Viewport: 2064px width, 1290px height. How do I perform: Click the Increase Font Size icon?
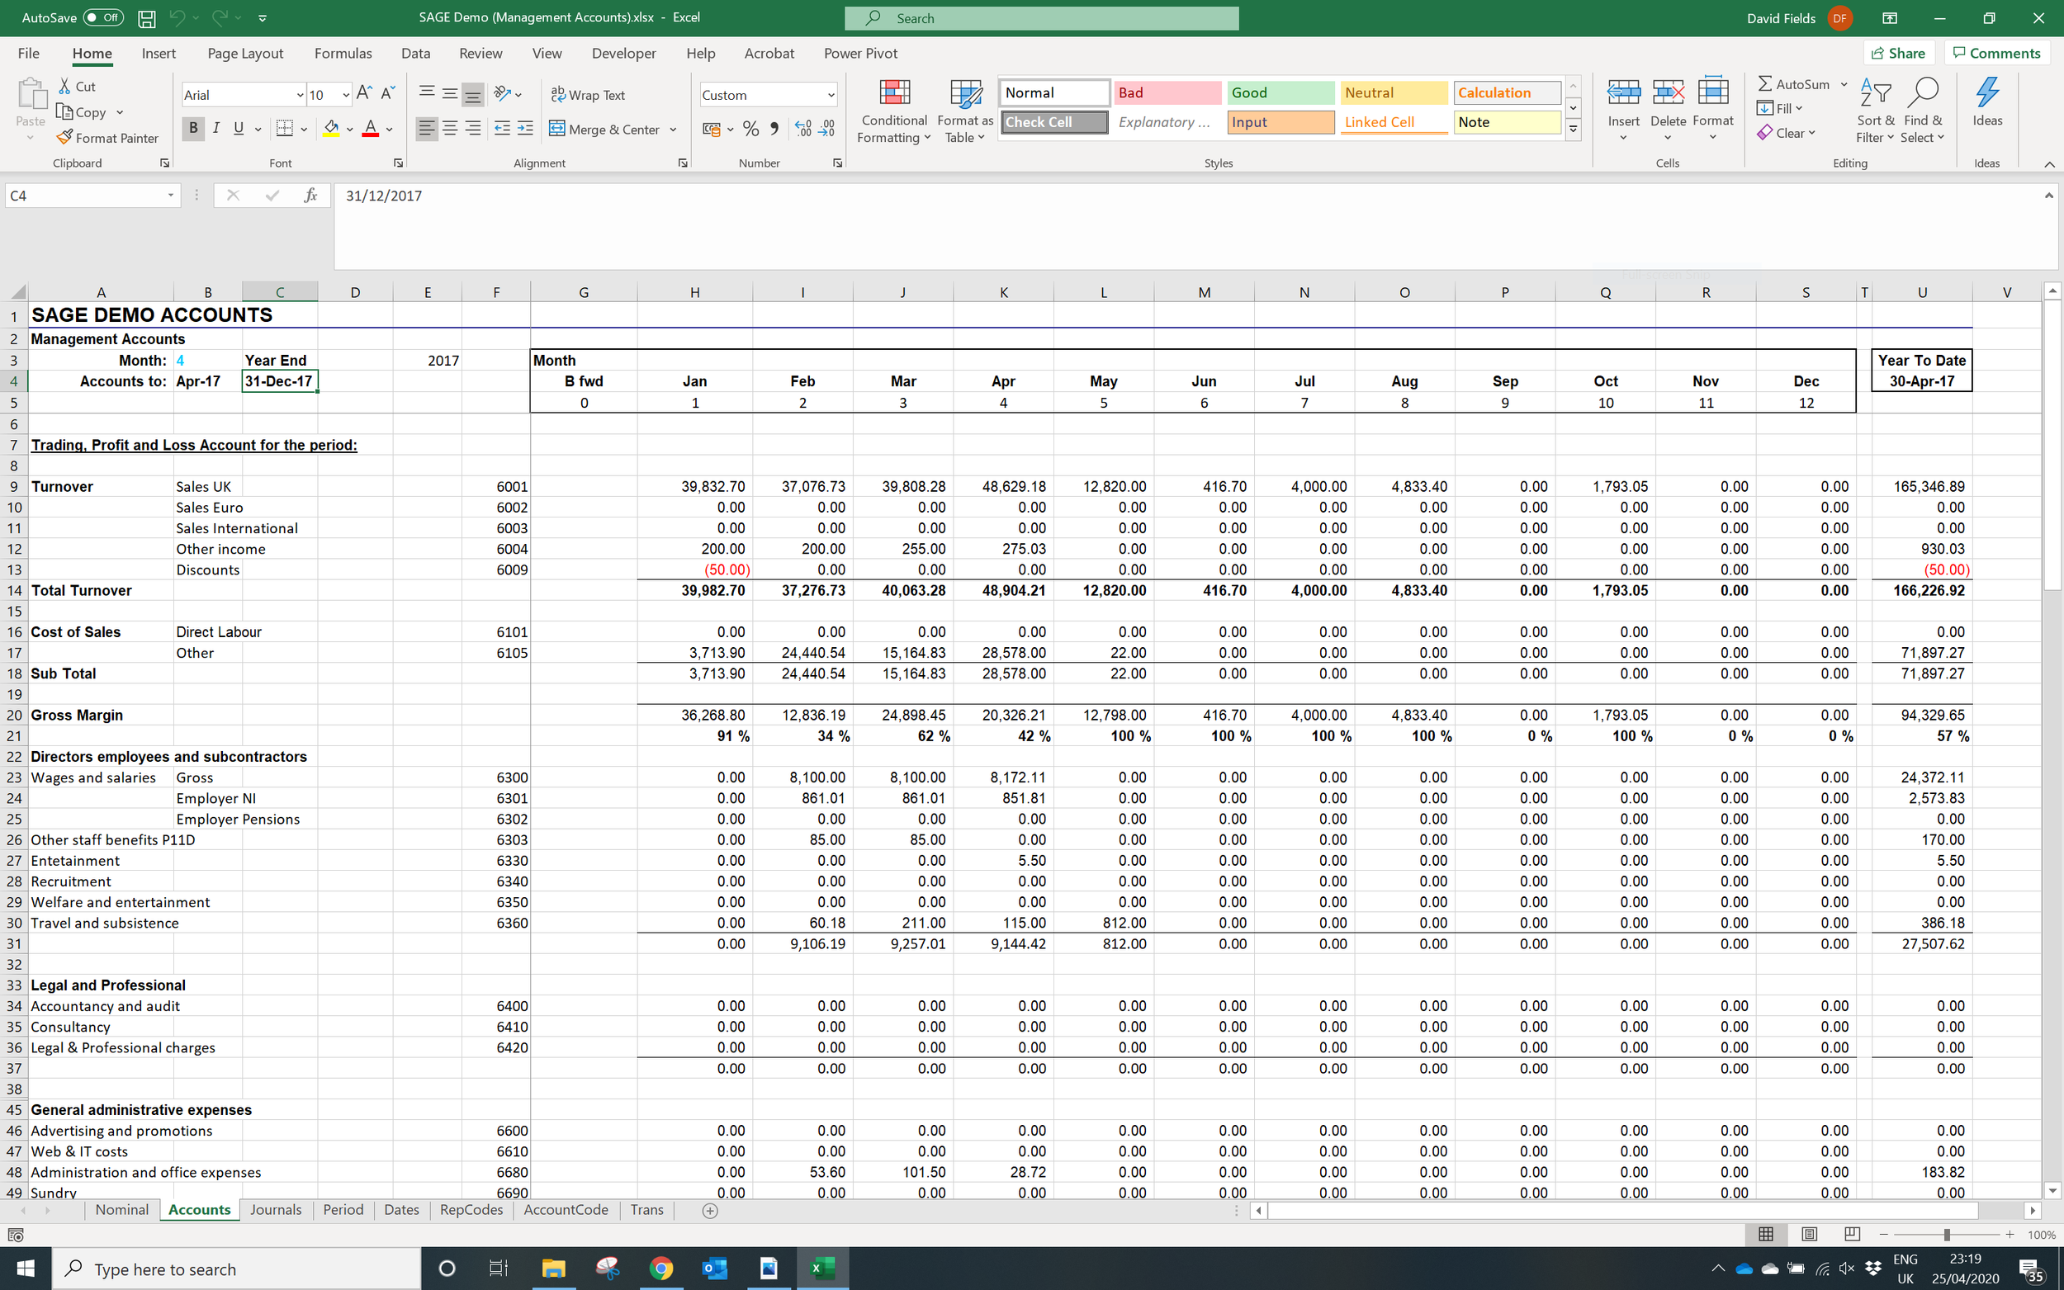(x=364, y=93)
